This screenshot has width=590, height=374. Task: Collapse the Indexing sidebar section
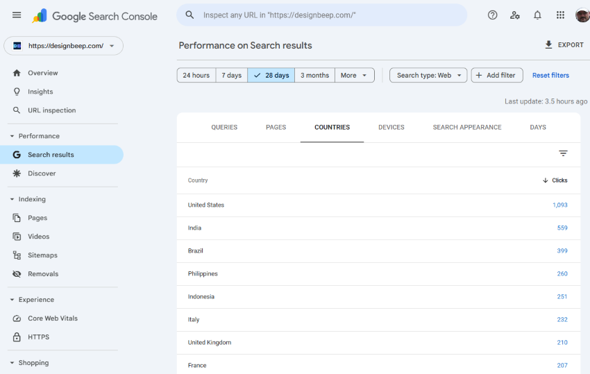tap(12, 199)
